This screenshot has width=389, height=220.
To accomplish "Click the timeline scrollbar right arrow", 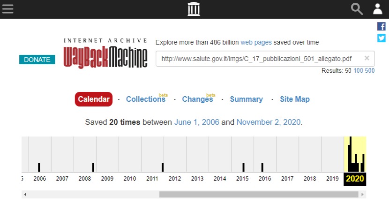I will (x=362, y=194).
